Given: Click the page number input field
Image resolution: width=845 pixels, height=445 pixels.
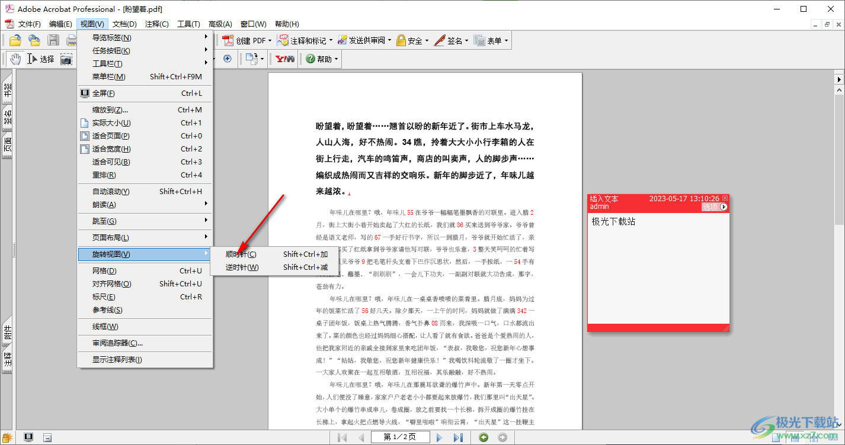Looking at the screenshot, I should coord(399,437).
